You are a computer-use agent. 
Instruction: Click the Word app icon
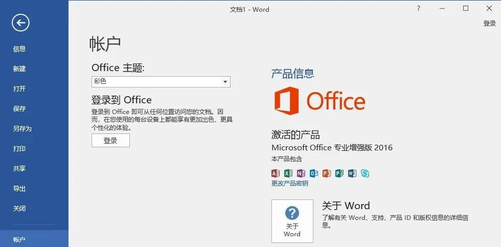[352, 173]
